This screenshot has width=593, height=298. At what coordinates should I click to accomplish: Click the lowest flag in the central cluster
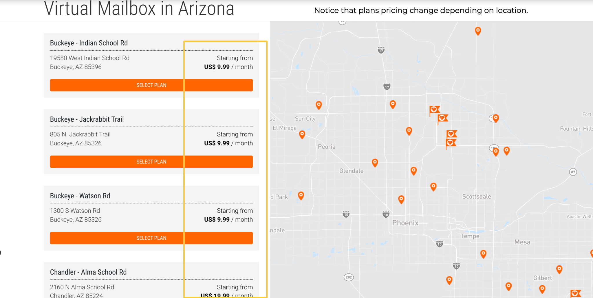[451, 143]
